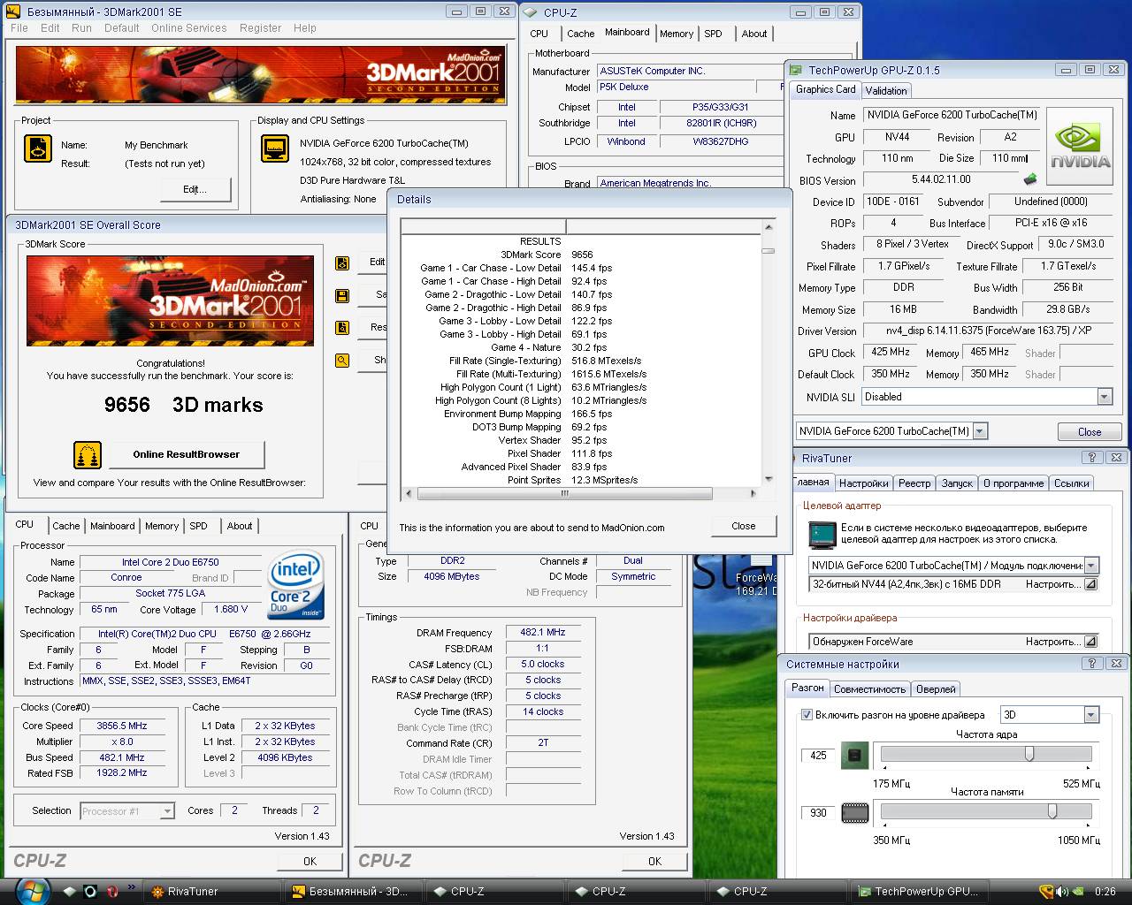The height and width of the screenshot is (905, 1132).
Task: Click the magnifier icon in Overall Score window
Action: pos(342,361)
